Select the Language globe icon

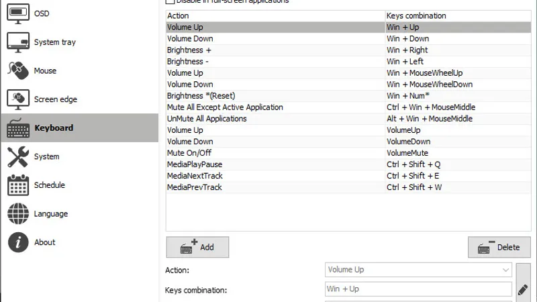tap(17, 213)
